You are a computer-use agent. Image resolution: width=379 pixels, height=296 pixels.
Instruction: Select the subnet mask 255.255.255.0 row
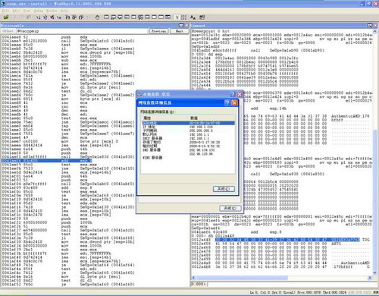coord(188,131)
